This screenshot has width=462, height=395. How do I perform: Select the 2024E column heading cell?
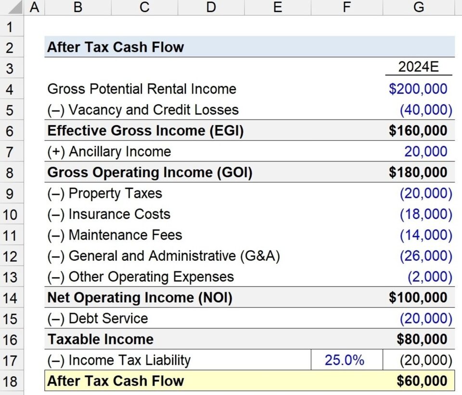(x=418, y=67)
